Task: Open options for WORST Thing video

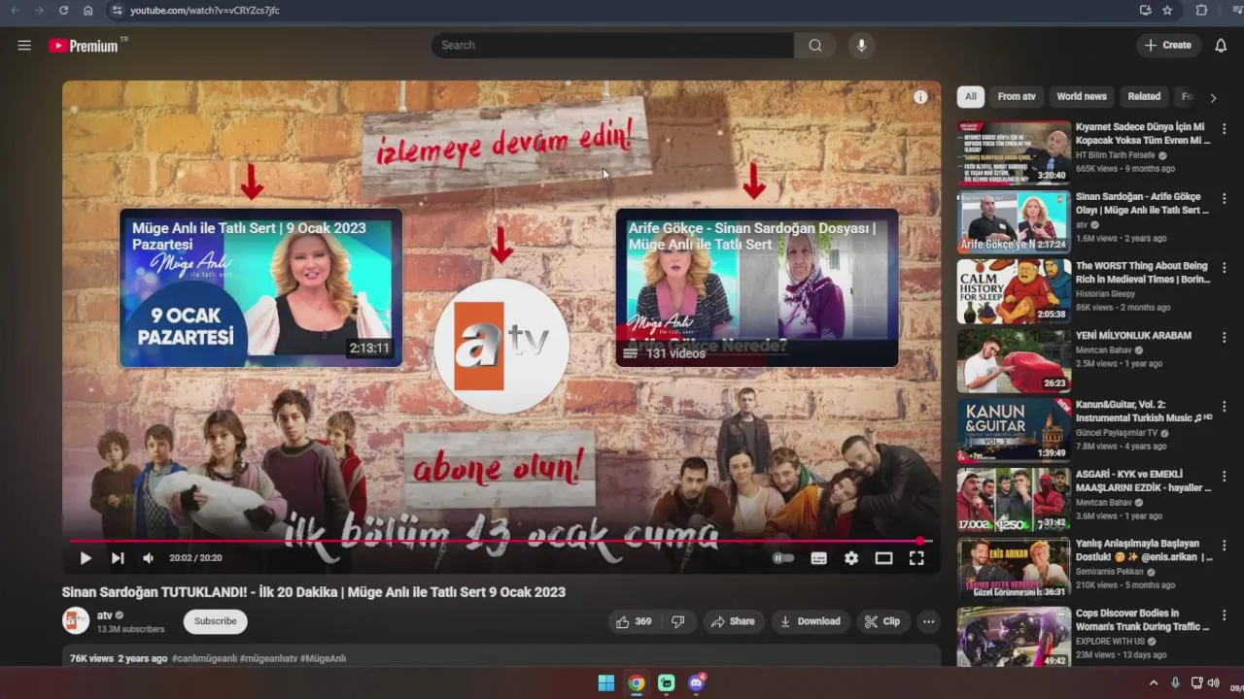Action: point(1225,268)
